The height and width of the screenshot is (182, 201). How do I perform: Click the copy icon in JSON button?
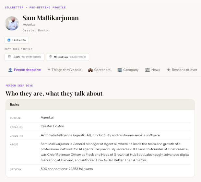10,57
